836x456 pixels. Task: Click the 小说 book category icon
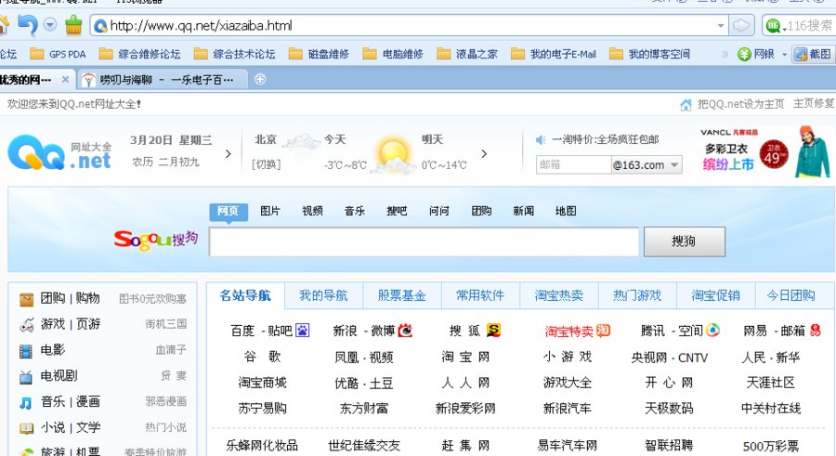coord(26,428)
